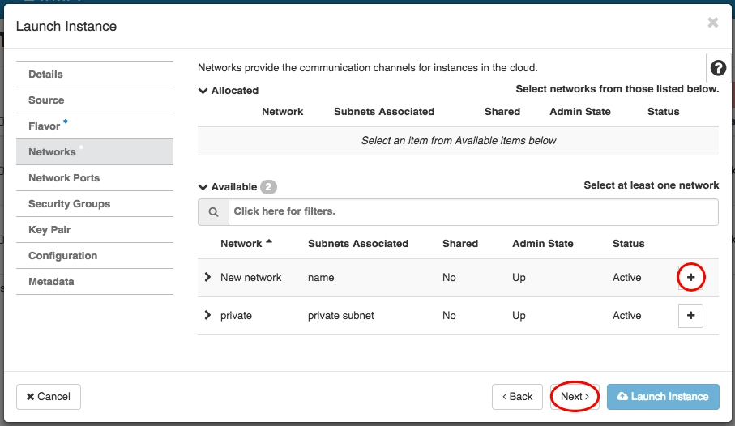Expand the New network row details
The height and width of the screenshot is (426, 735).
click(207, 277)
